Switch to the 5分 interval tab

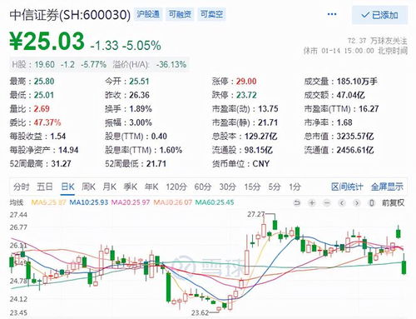275,187
